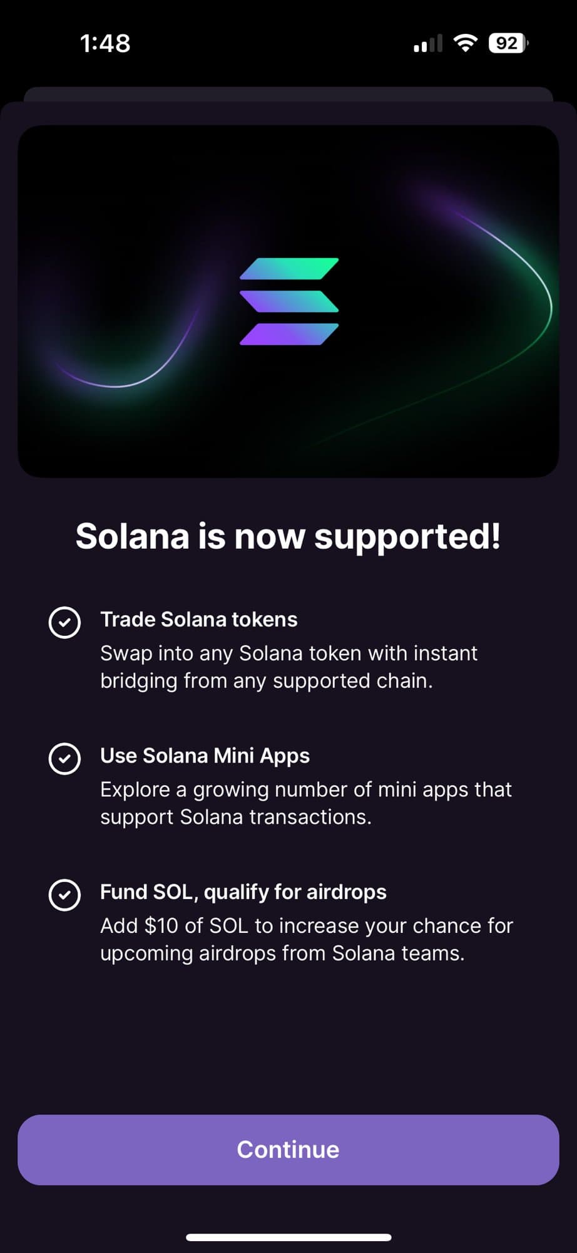This screenshot has width=577, height=1253.
Task: Tap the Solana logo in the banner
Action: click(289, 301)
